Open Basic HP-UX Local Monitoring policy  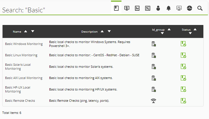(18, 89)
